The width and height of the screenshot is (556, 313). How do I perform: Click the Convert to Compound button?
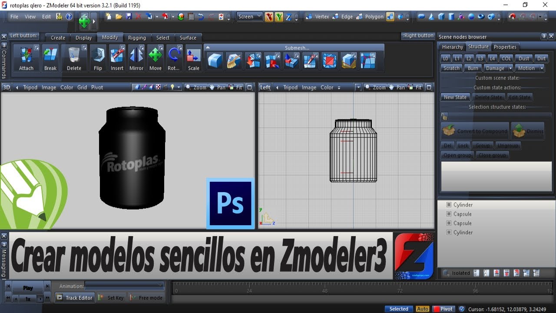475,131
